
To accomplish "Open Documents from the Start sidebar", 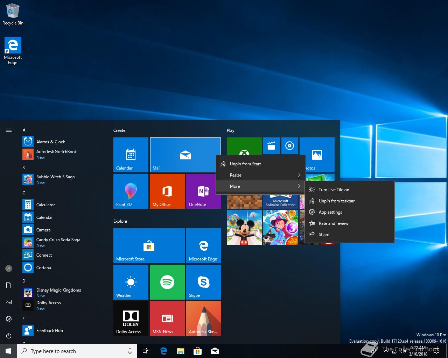I will [9, 285].
